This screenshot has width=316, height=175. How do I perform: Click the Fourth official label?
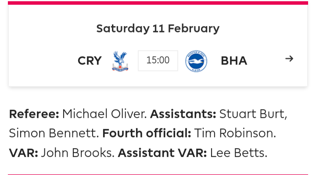147,133
